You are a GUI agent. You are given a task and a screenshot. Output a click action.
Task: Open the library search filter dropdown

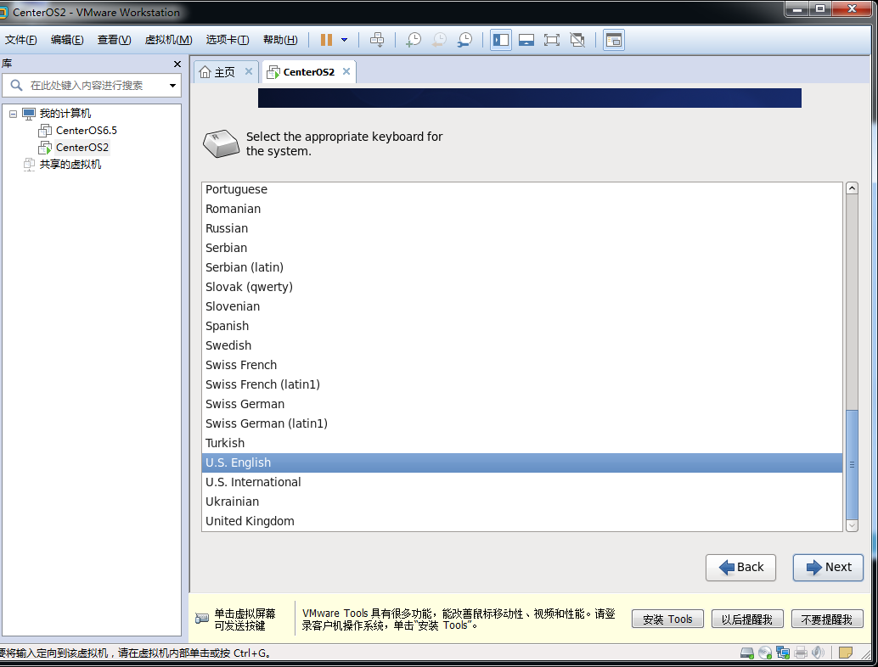[172, 86]
